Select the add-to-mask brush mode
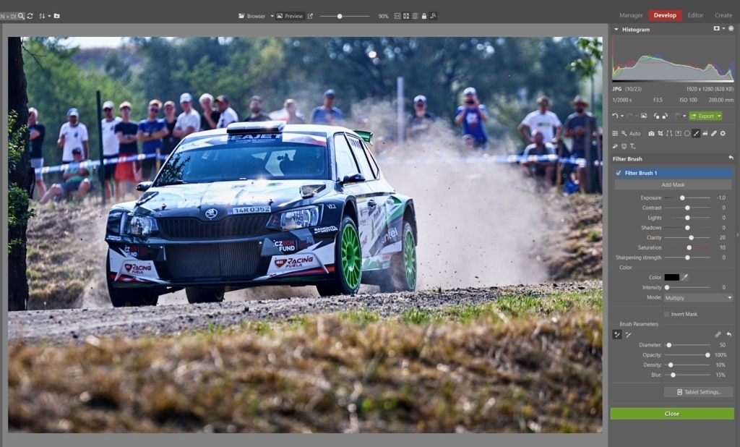 point(617,335)
